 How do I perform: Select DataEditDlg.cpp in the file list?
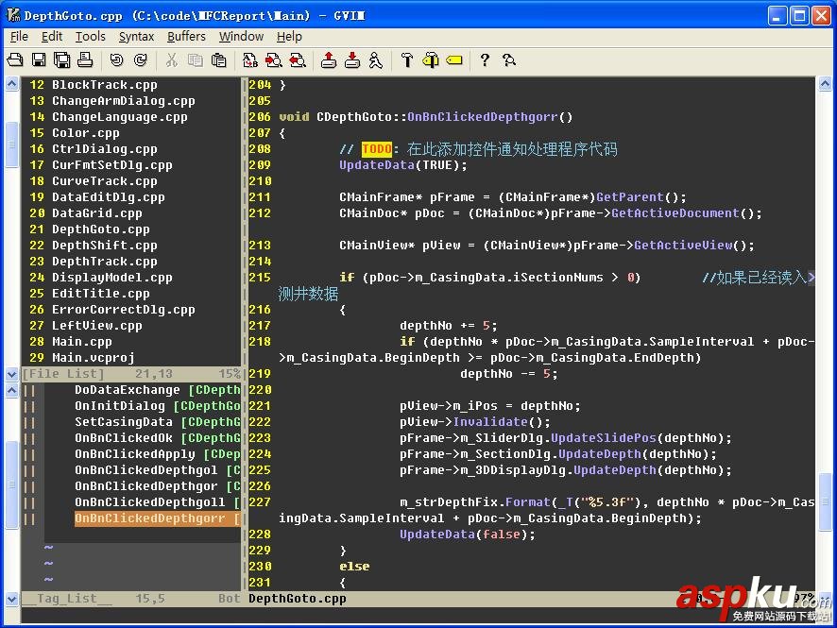(x=109, y=196)
